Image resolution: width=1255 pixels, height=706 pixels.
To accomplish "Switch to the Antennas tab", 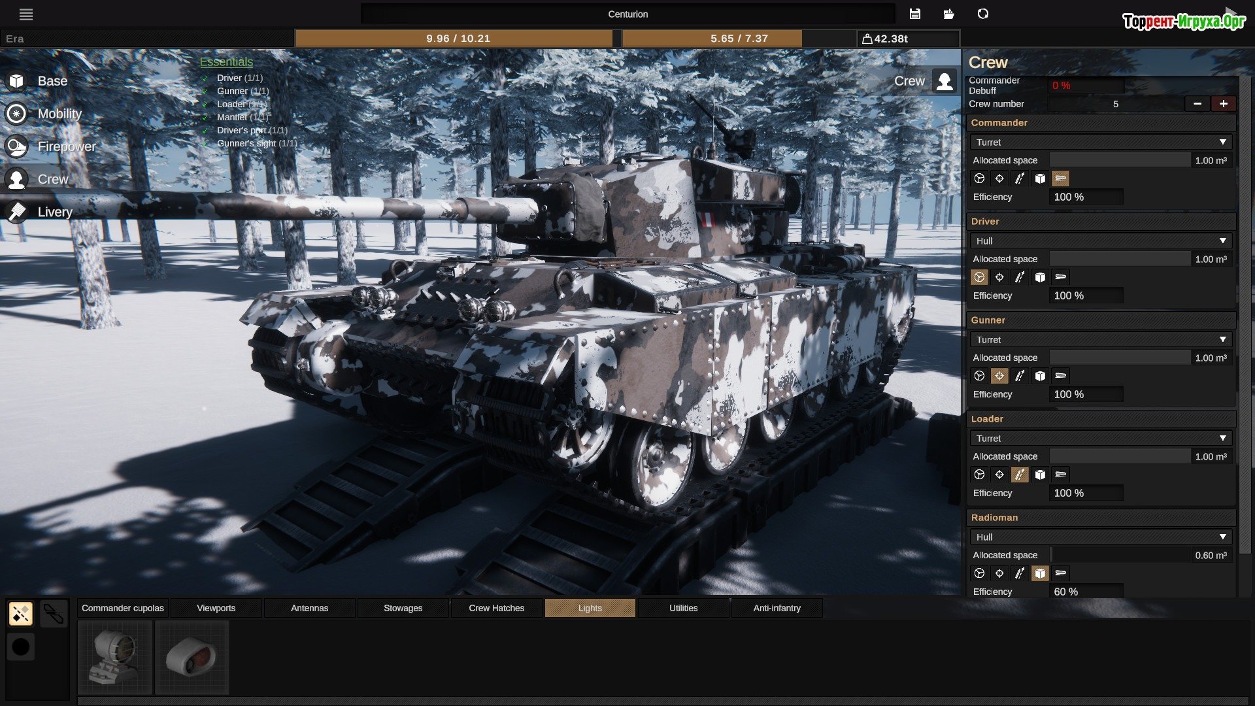I will [309, 608].
